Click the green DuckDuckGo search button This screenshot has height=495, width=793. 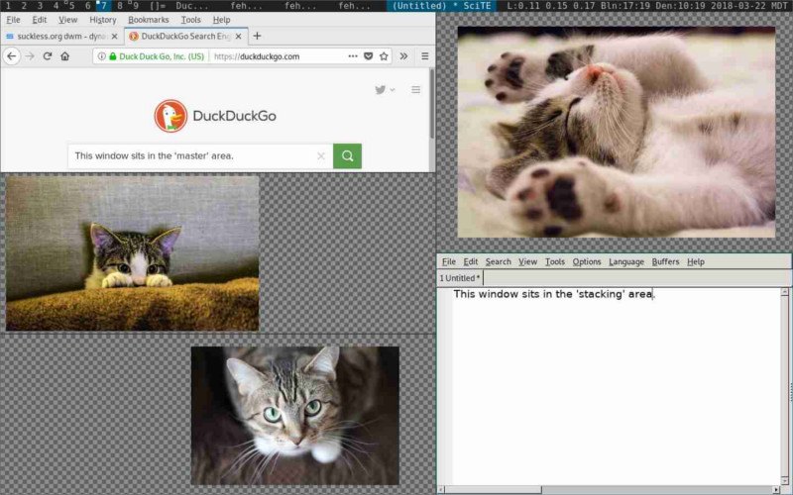click(x=347, y=155)
